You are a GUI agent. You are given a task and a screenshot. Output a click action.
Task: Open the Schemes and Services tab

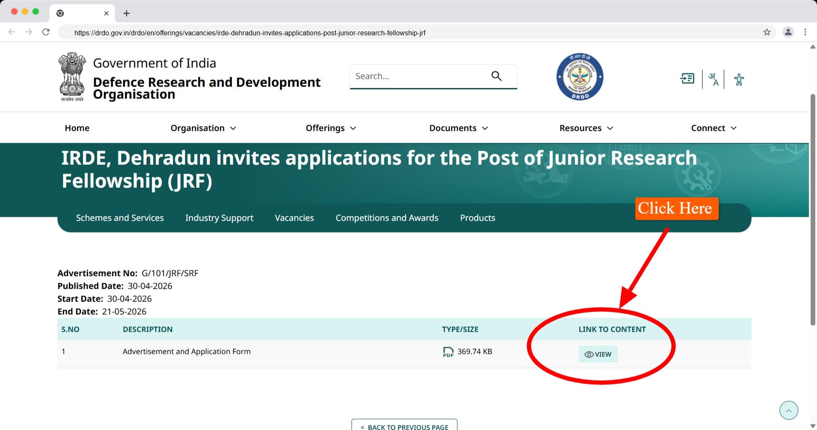click(x=120, y=218)
